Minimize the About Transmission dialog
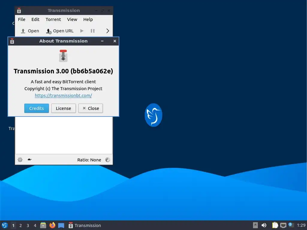This screenshot has height=230, width=307. tap(102, 41)
